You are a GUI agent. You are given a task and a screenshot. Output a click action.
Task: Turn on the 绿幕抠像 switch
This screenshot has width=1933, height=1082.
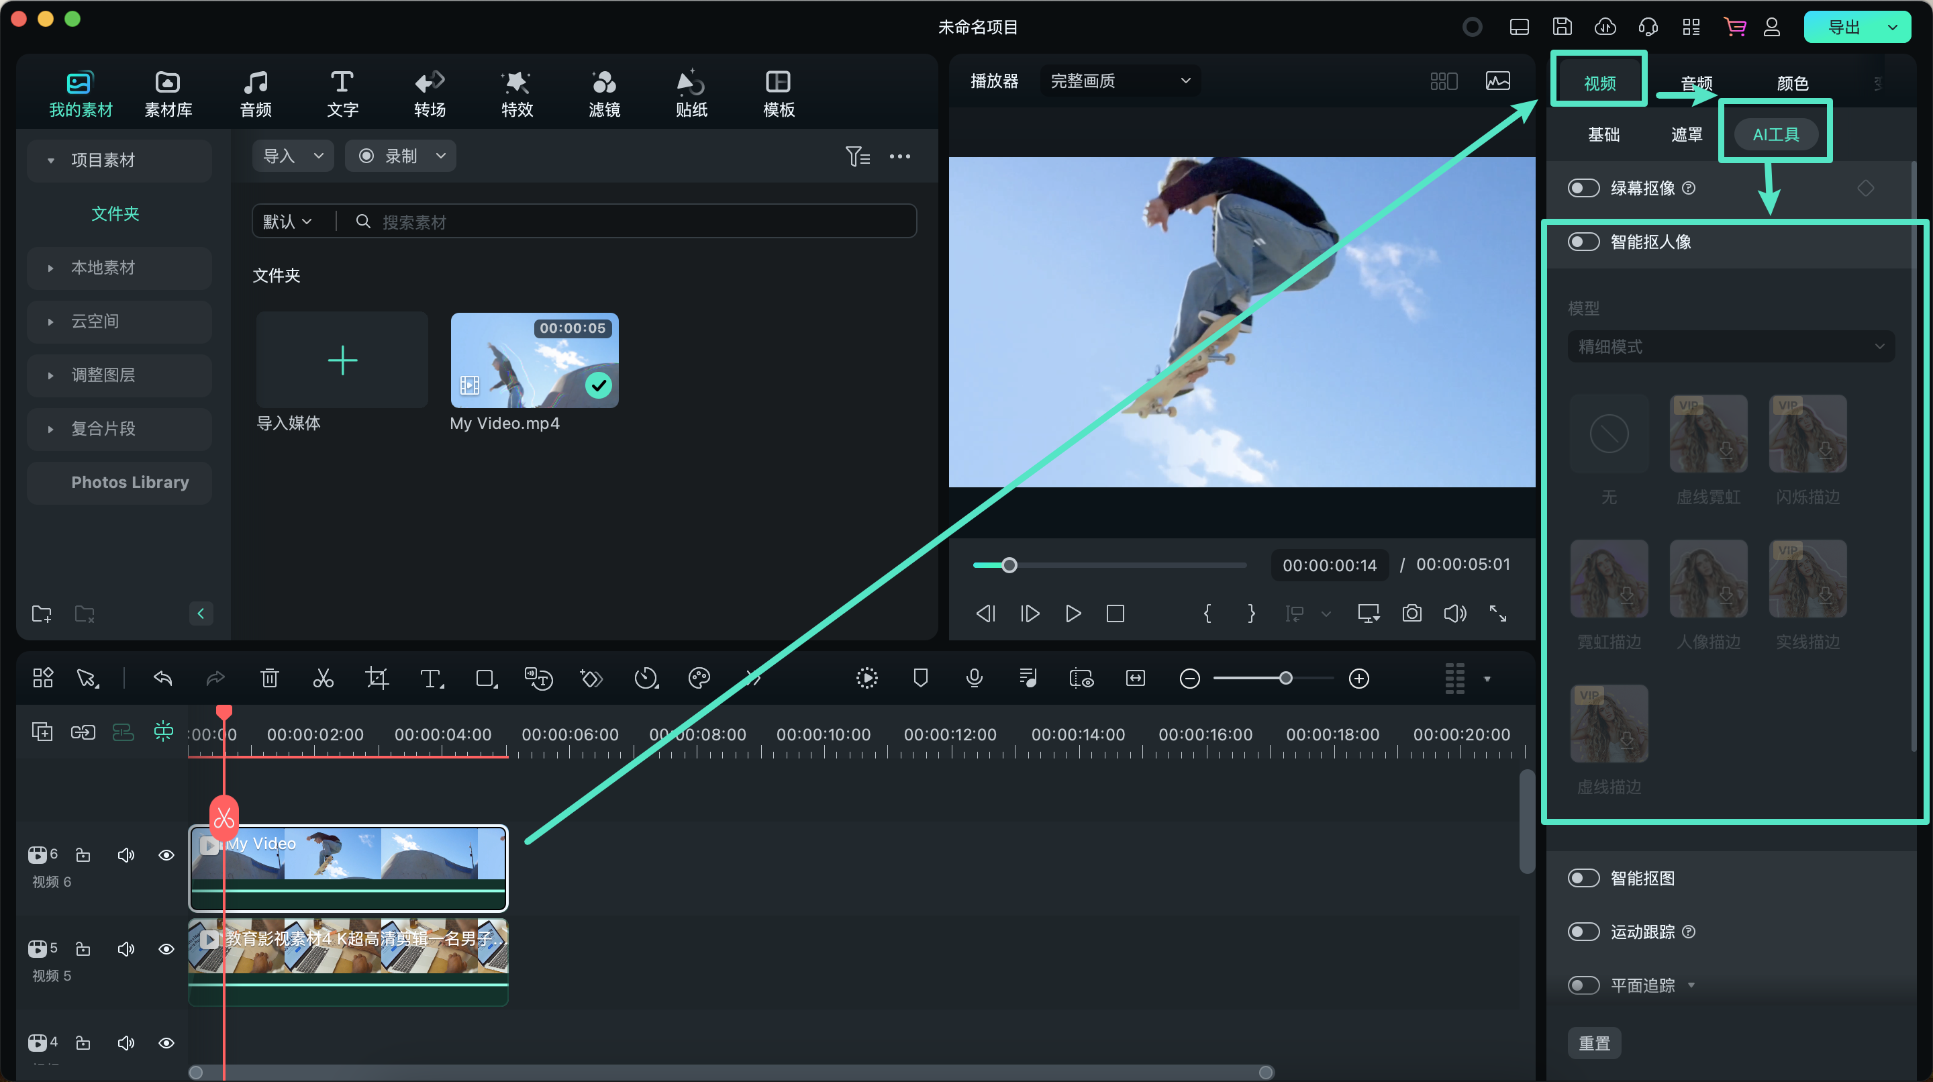click(1583, 187)
